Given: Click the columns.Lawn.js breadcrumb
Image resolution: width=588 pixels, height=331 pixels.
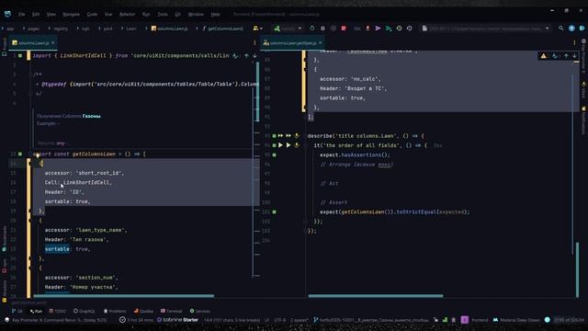Looking at the screenshot, I should pos(169,29).
